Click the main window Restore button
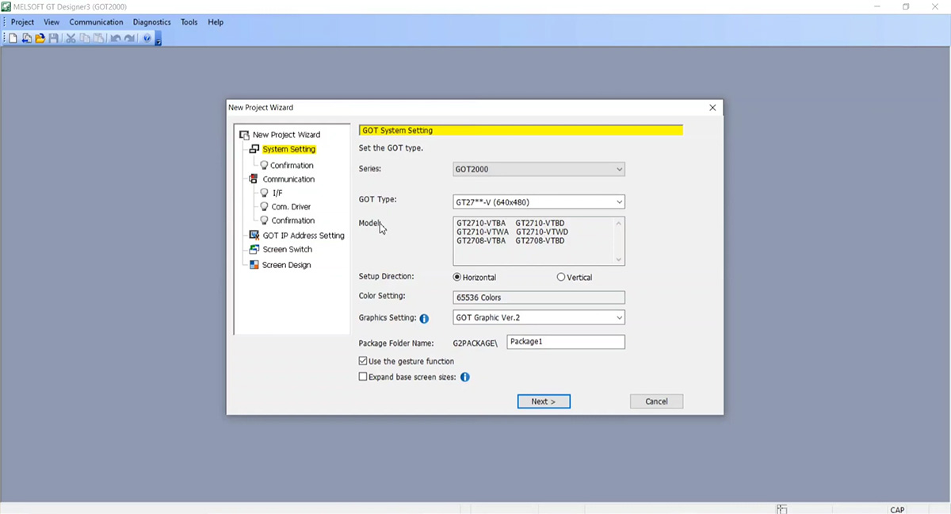 click(906, 6)
